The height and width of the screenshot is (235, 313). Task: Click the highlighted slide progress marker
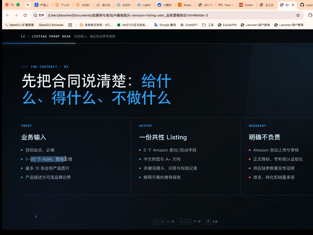[36, 217]
